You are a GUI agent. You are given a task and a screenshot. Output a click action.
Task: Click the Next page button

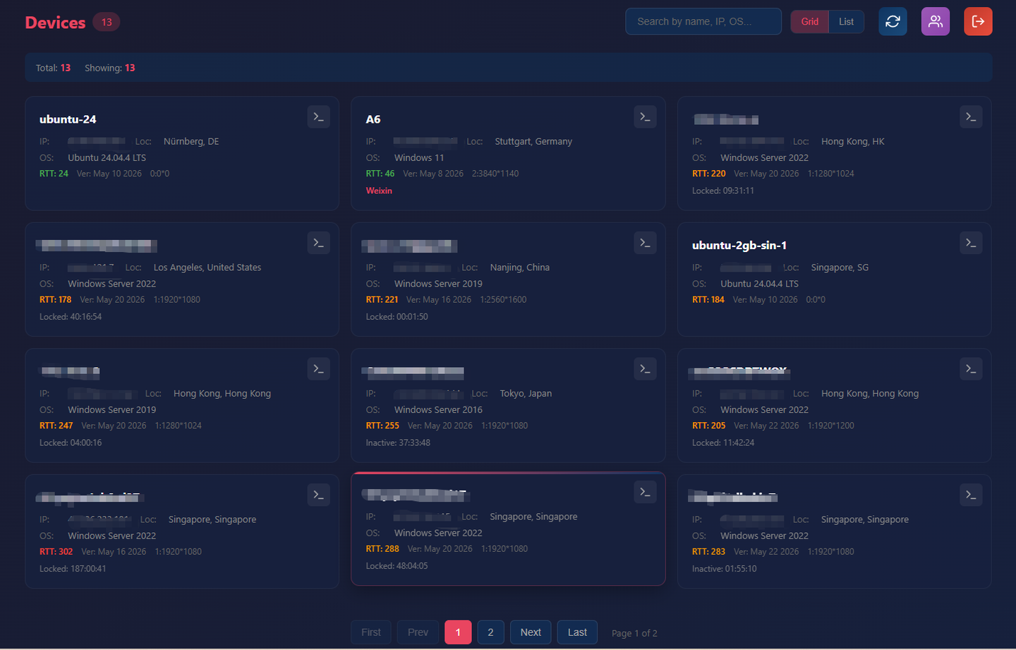531,632
